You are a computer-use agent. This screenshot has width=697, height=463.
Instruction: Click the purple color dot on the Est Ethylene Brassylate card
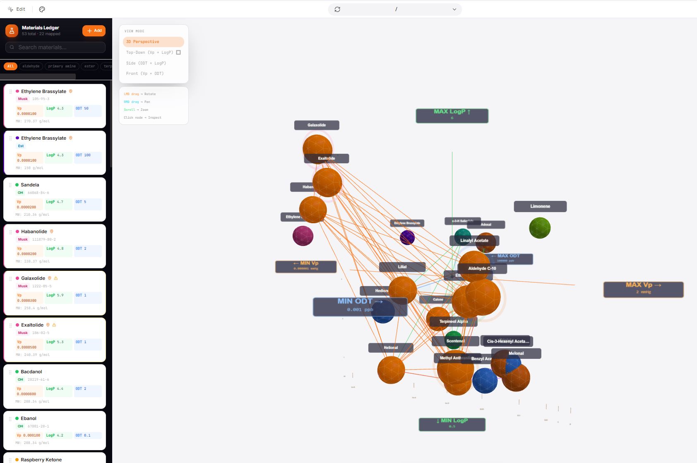[x=17, y=138]
